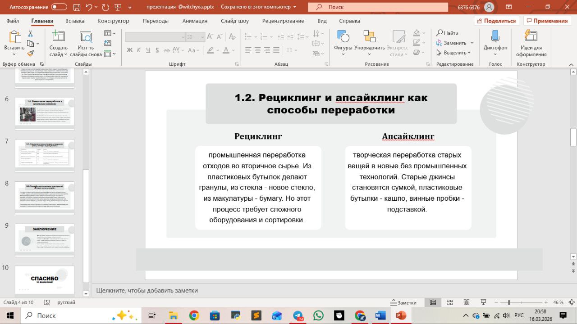Switch to slide sorter view icon
The image size is (577, 324).
click(x=449, y=302)
